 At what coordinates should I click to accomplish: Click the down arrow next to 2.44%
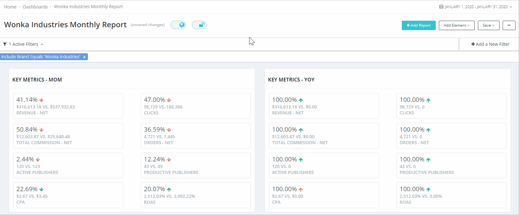[x=38, y=160]
